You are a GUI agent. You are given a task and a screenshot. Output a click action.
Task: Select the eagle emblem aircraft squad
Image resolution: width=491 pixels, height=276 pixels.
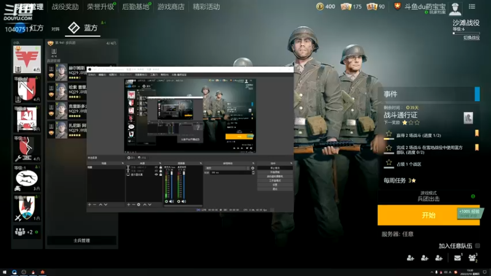(27, 208)
